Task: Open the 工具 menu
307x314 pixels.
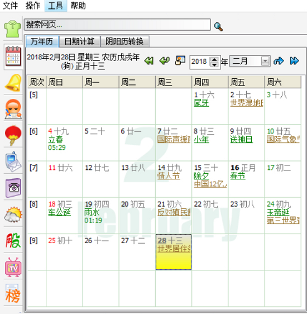Action: pos(56,6)
